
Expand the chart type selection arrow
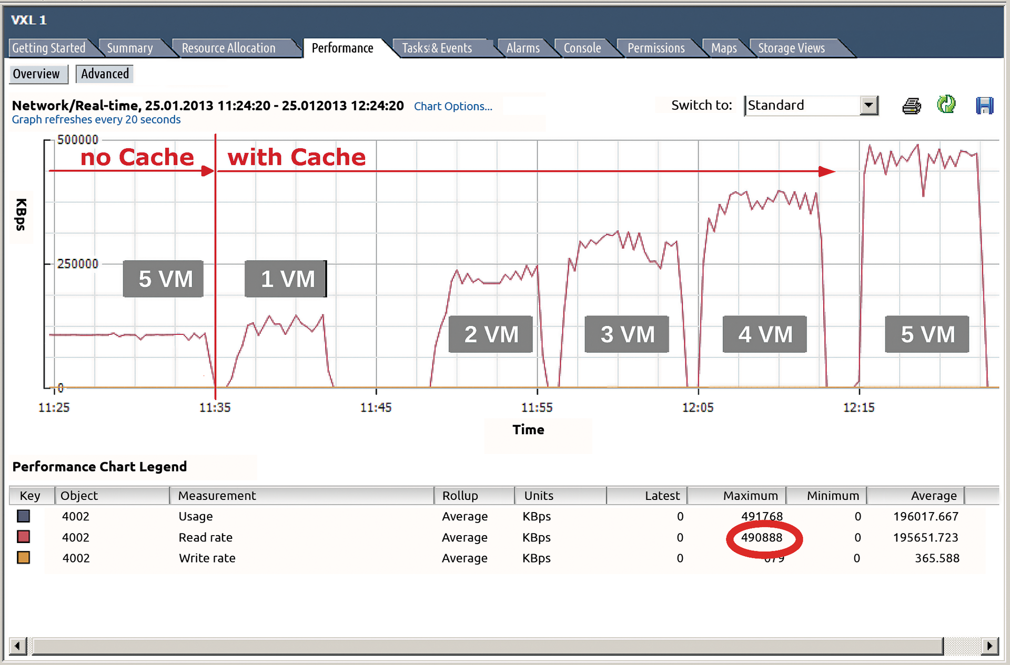point(869,105)
